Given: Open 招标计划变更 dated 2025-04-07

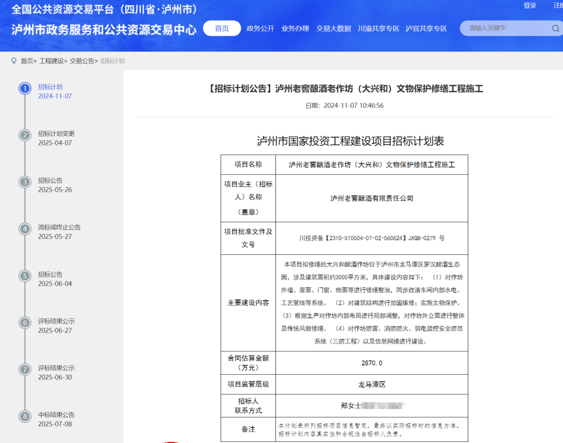Looking at the screenshot, I should 56,133.
